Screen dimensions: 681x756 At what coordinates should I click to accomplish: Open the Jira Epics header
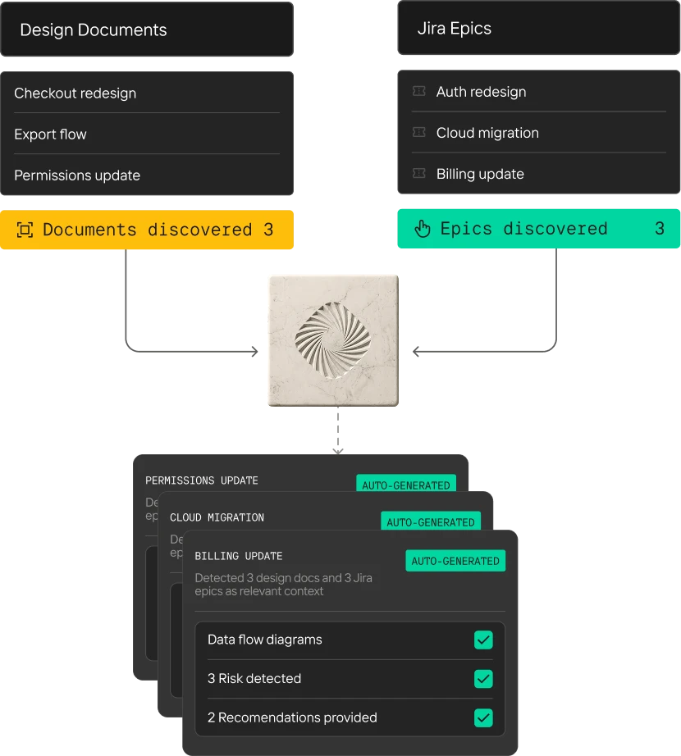pyautogui.click(x=539, y=28)
